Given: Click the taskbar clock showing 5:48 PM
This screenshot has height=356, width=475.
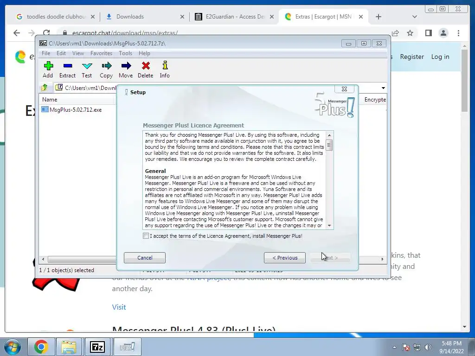Looking at the screenshot, I should coord(451,347).
